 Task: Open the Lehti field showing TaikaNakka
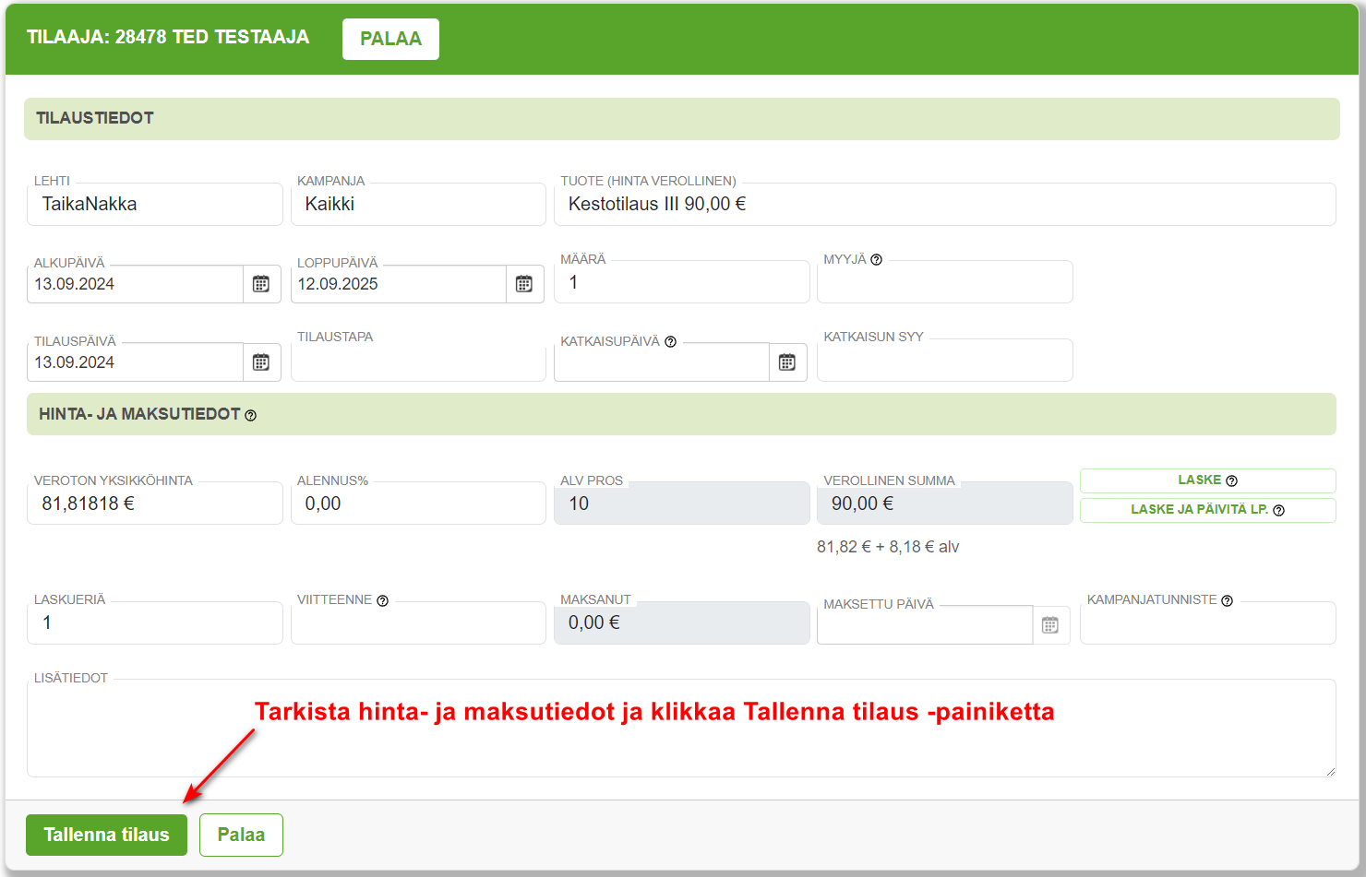[x=155, y=204]
